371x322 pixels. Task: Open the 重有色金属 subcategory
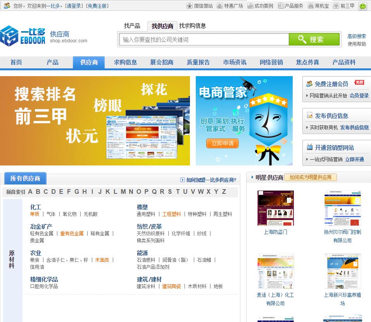coord(72,233)
